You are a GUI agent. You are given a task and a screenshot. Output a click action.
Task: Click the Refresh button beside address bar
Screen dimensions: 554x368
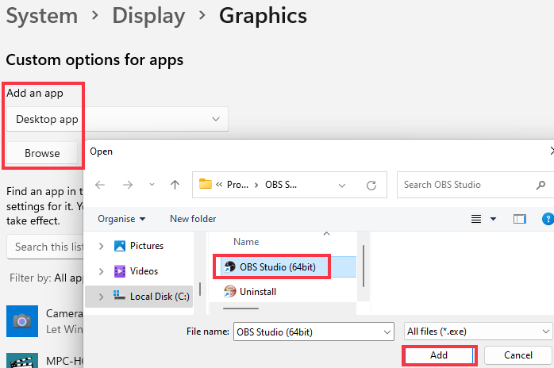tap(371, 185)
